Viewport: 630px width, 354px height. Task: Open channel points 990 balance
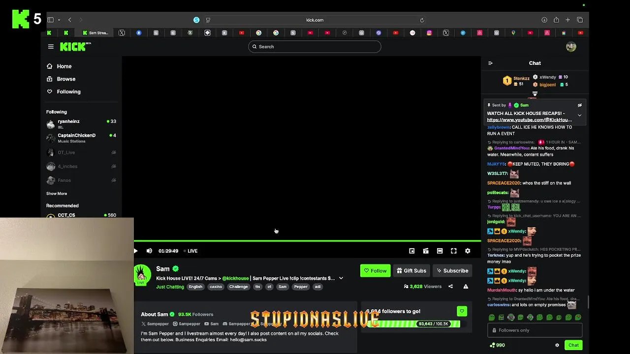click(496, 345)
